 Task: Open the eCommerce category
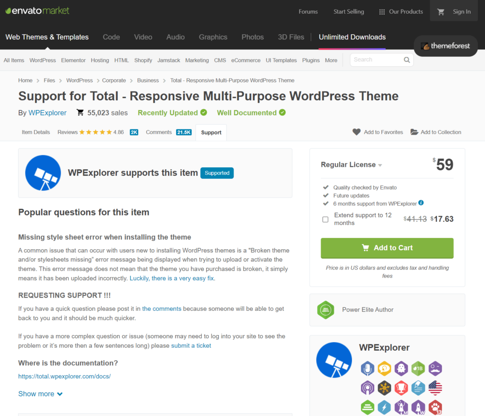pos(246,60)
